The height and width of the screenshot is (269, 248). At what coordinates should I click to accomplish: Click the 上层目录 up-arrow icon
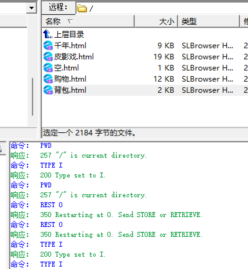point(48,34)
